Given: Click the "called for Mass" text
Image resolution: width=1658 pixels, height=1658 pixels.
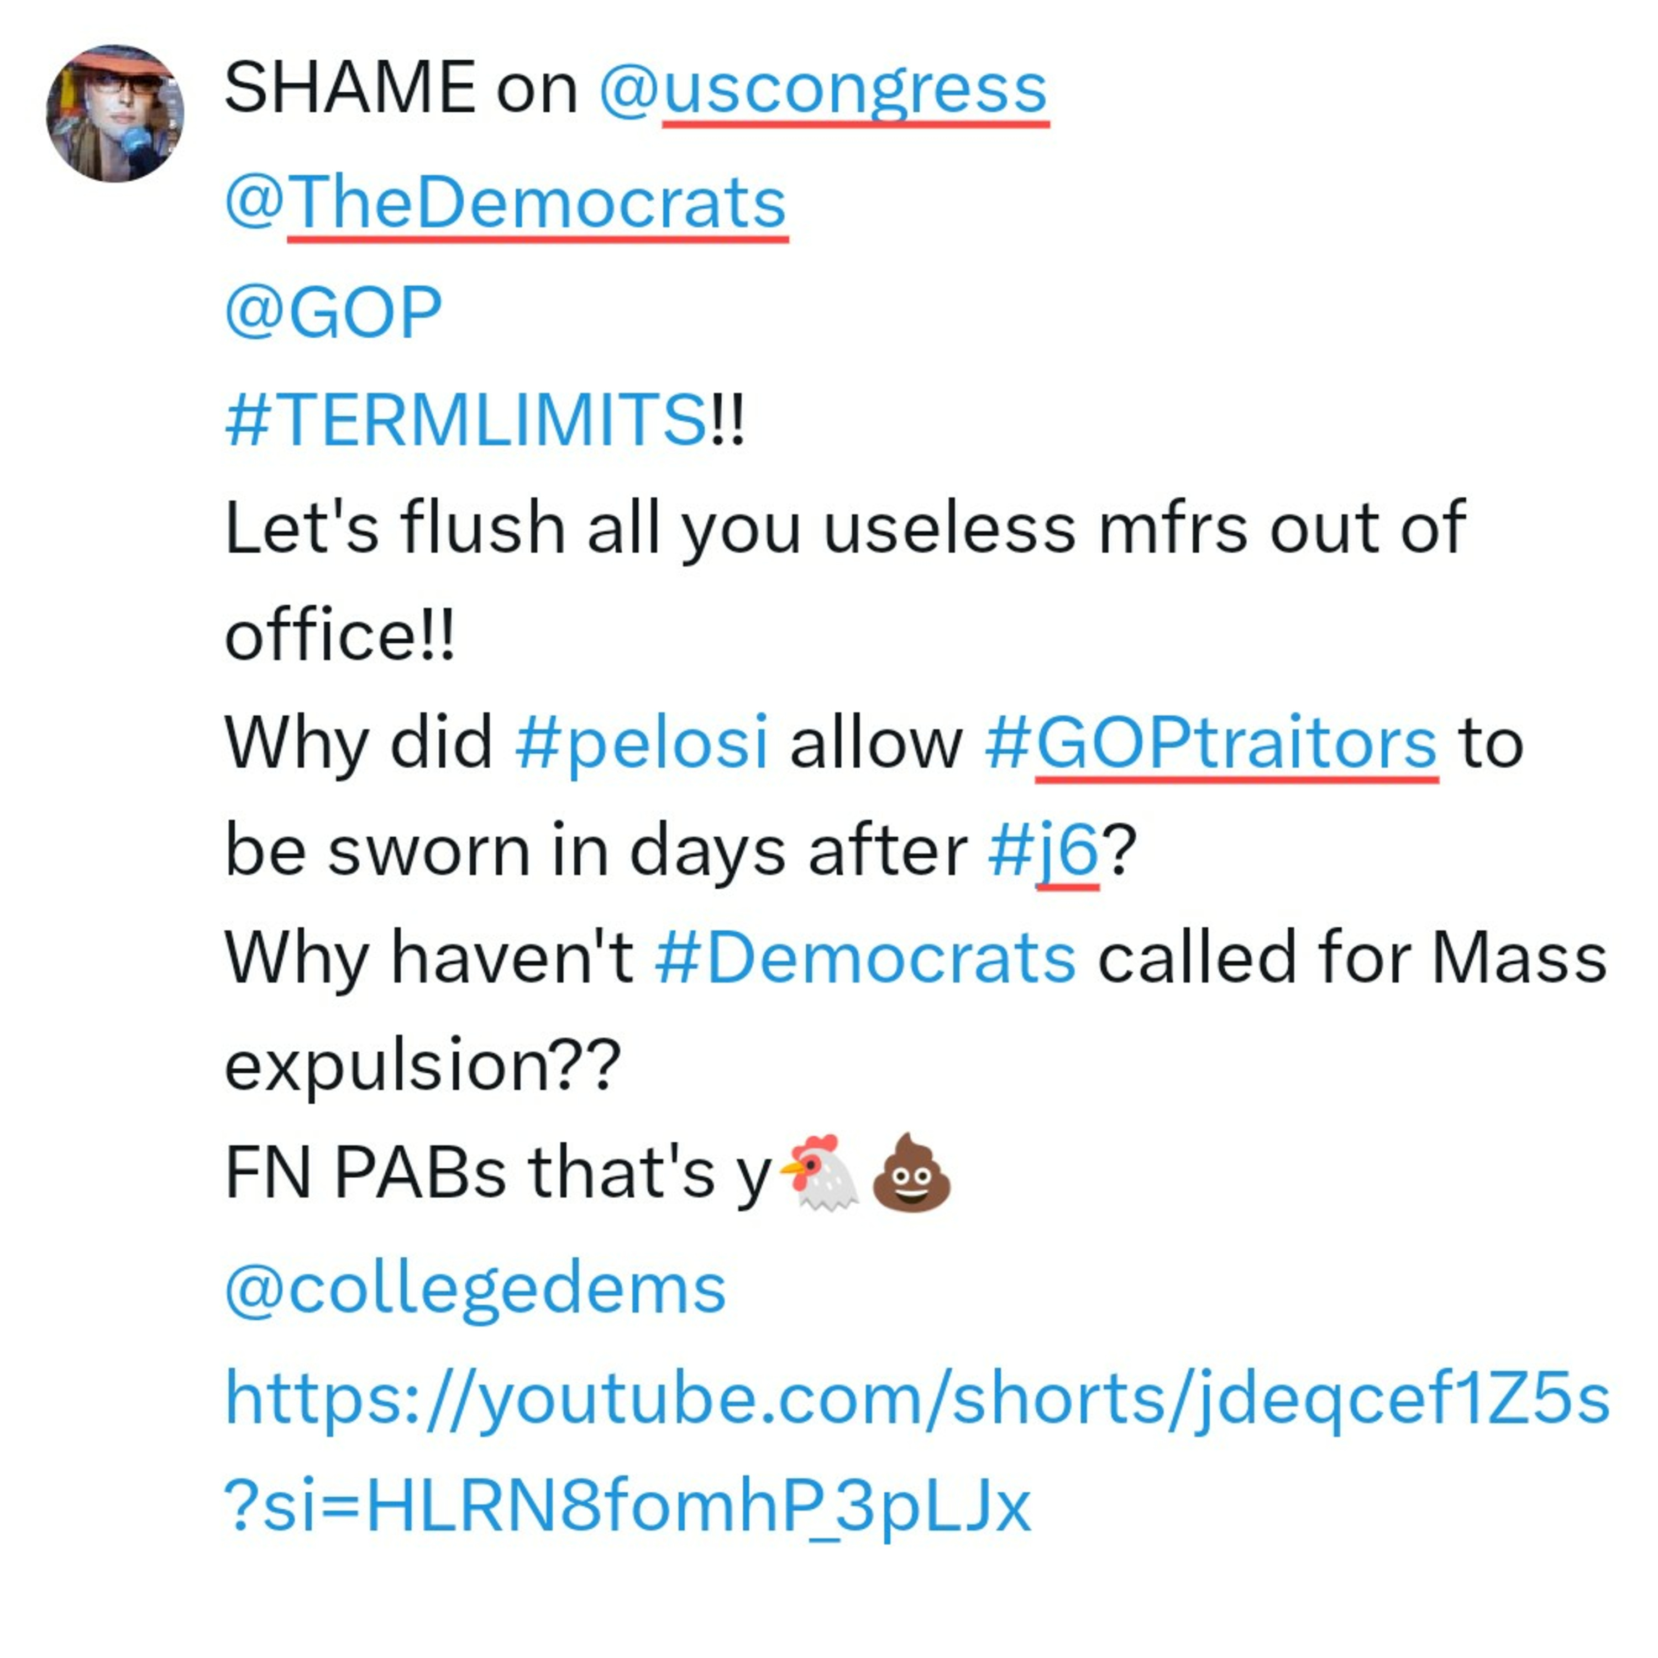Looking at the screenshot, I should click(x=1351, y=958).
